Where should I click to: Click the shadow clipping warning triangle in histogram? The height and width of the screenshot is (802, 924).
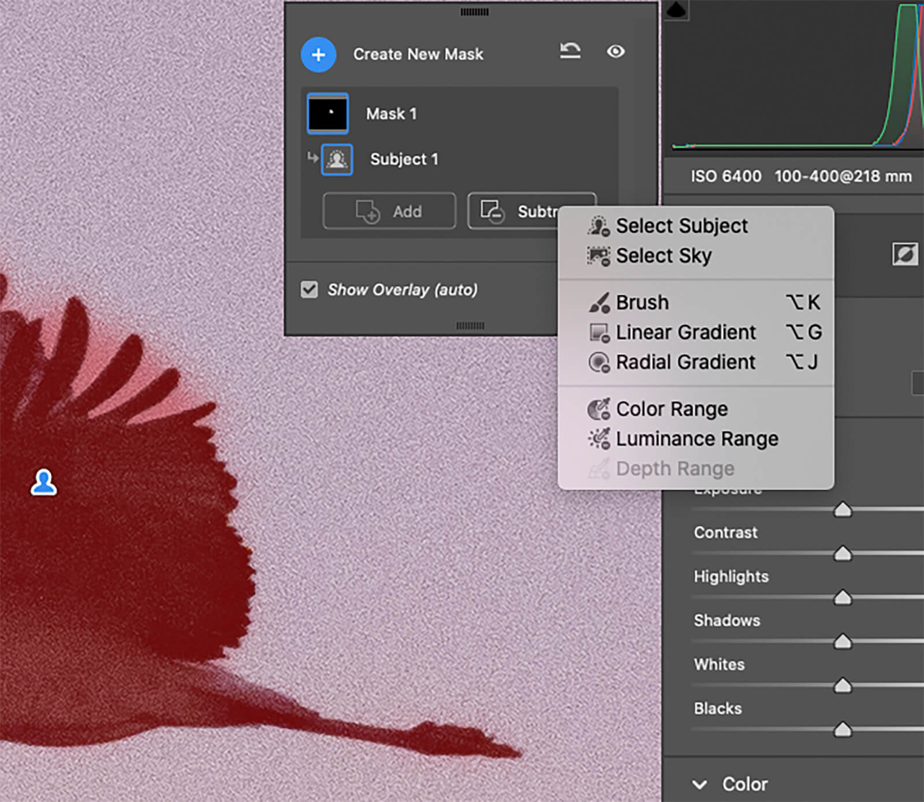[676, 10]
